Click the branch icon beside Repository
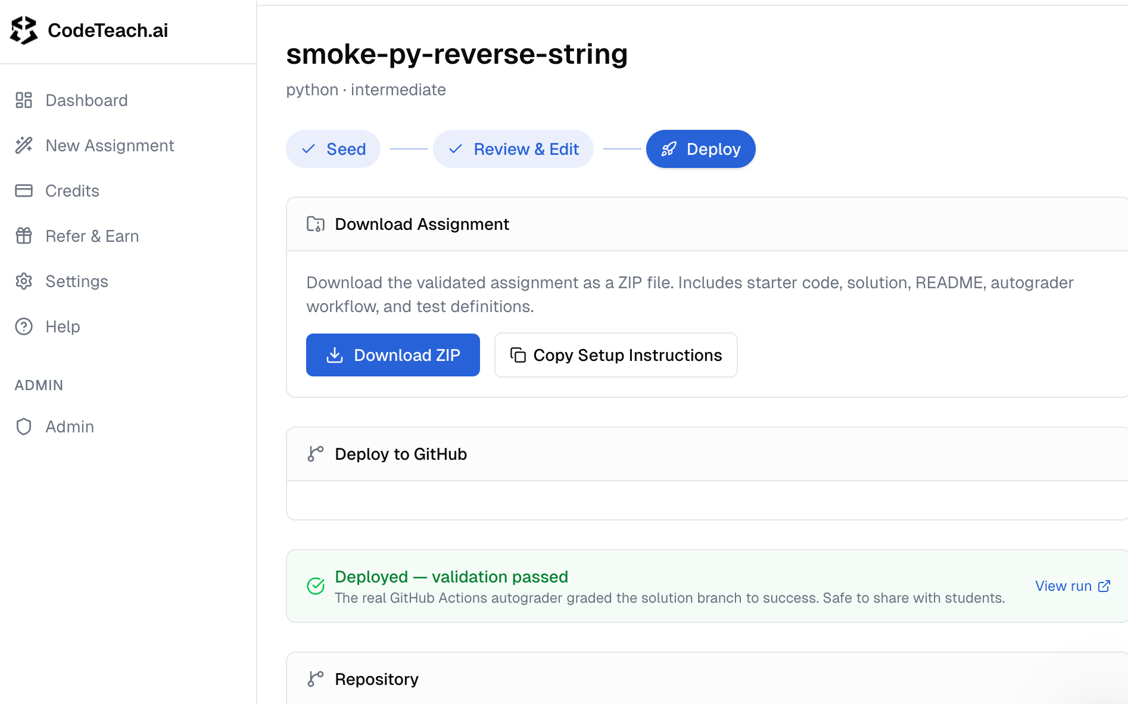Viewport: 1128px width, 704px height. pyautogui.click(x=316, y=679)
